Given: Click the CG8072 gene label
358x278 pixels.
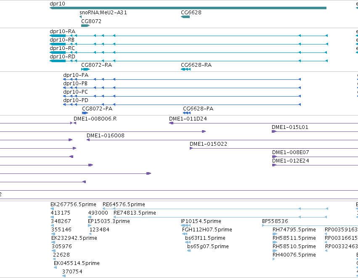Looking at the screenshot, I should point(91,21).
